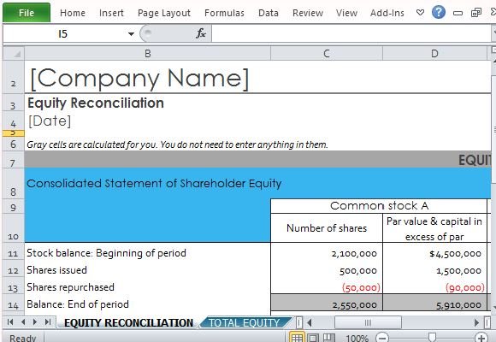Image resolution: width=496 pixels, height=342 pixels.
Task: Click the horizontal scrollbar right arrow
Action: (476, 322)
